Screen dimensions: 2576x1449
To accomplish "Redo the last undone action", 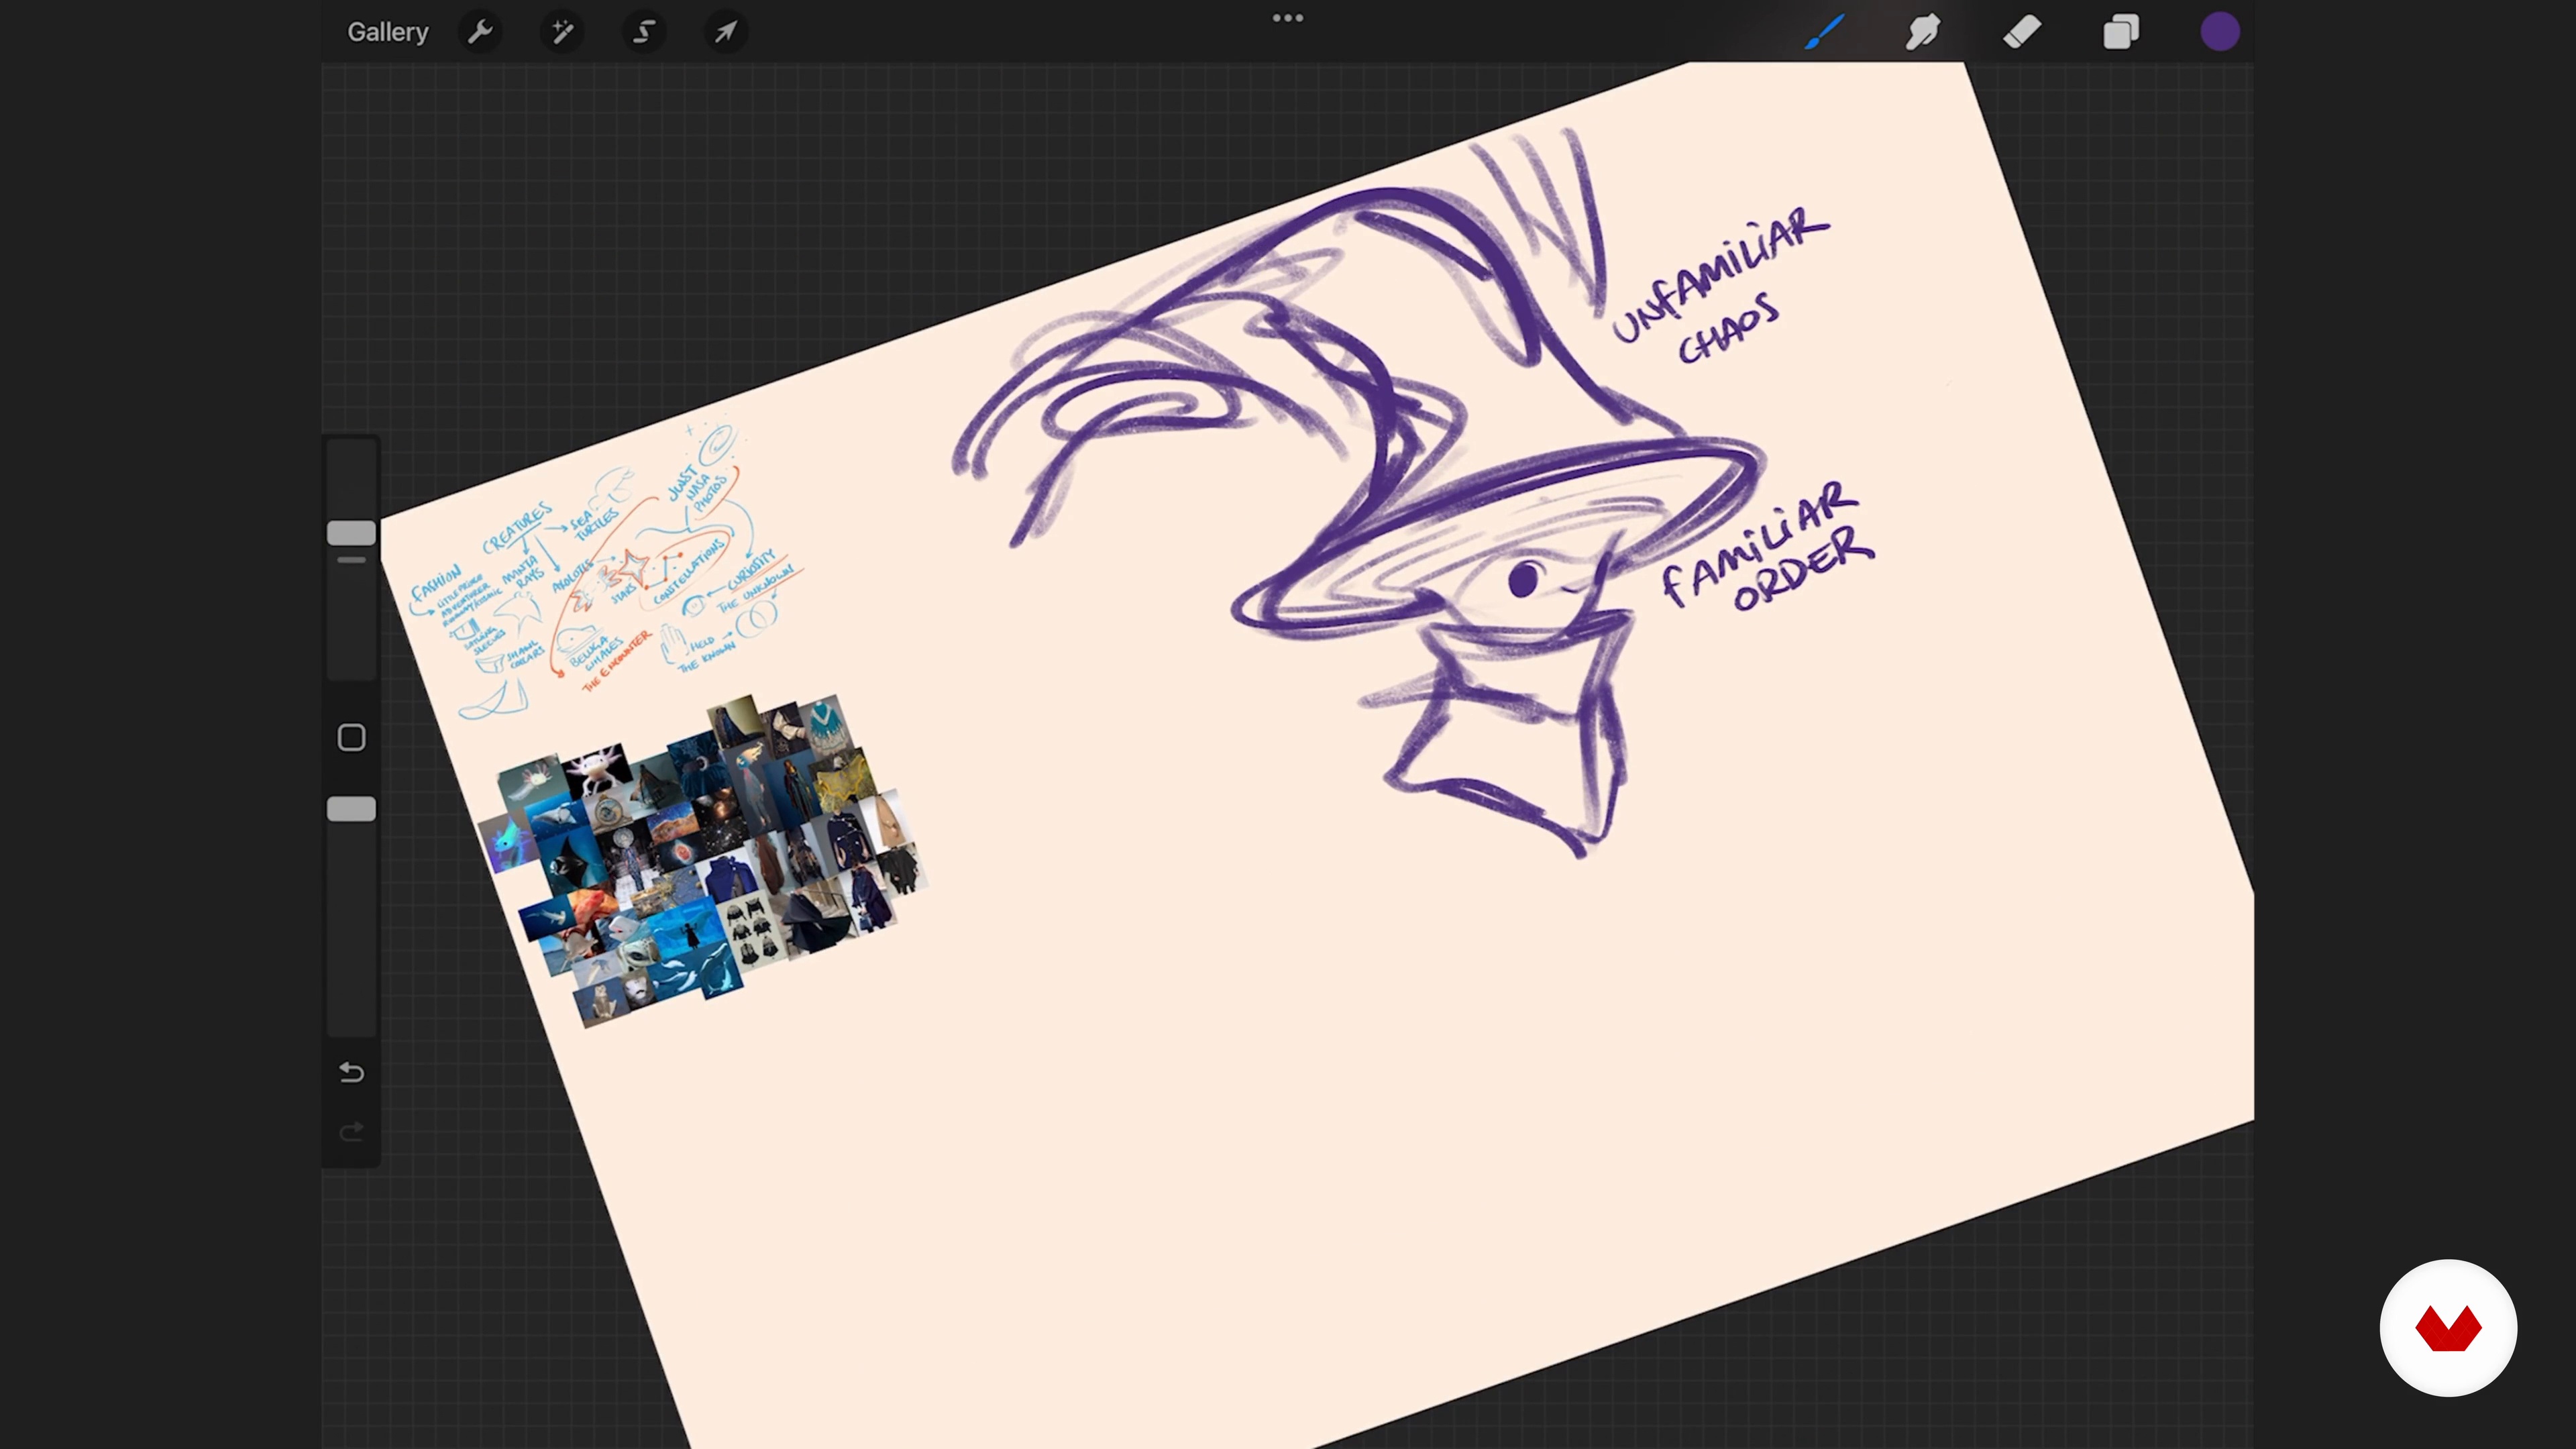I will [x=351, y=1132].
